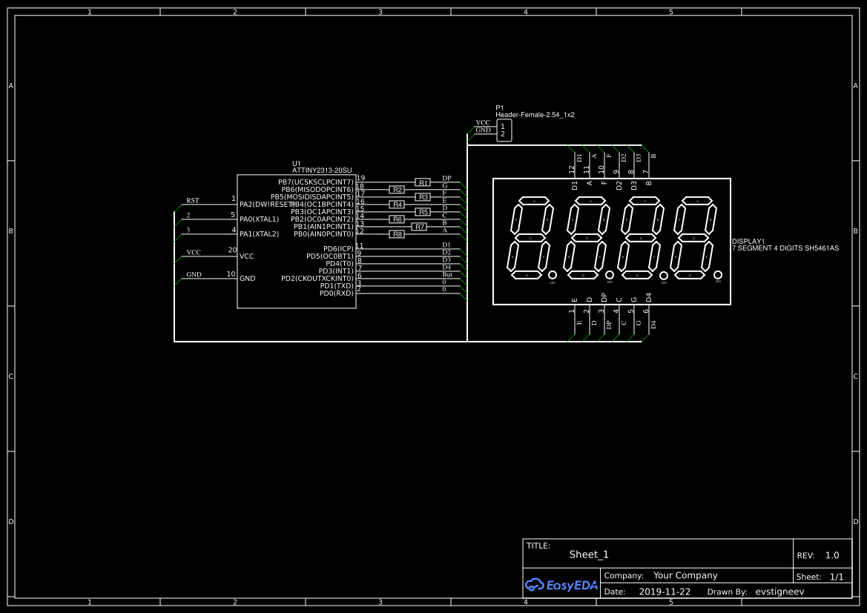Viewport: 867px width, 613px height.
Task: Click the GND net flag near pin 10
Action: (194, 274)
